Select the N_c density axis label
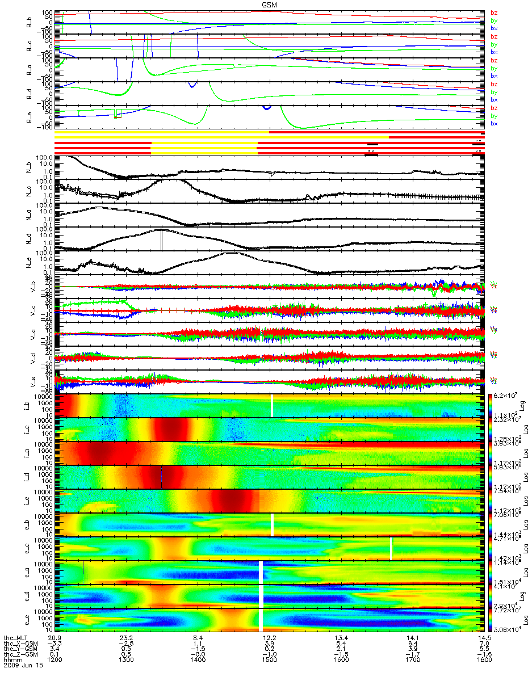 (x=28, y=191)
